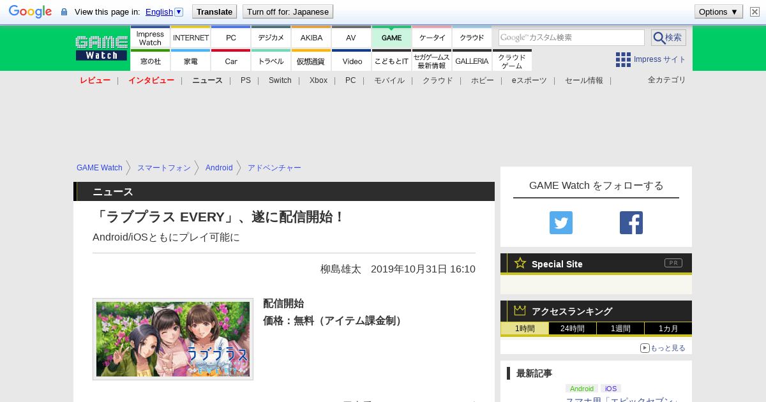Open the Switch category

click(280, 80)
